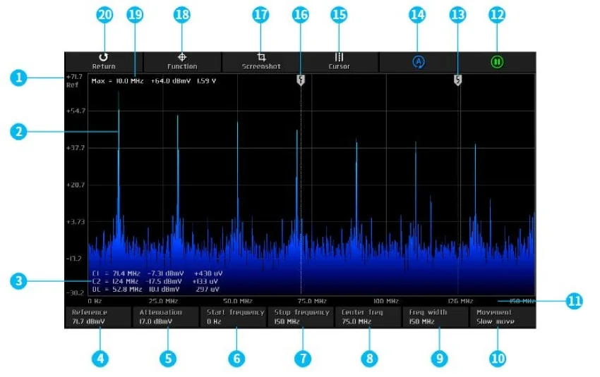The height and width of the screenshot is (377, 600).
Task: Select the Cursor bars icon
Action: pos(339,61)
